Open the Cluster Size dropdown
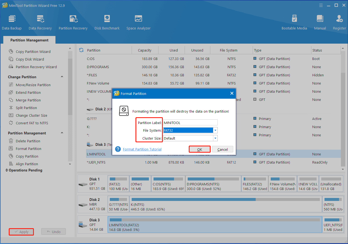This screenshot has height=244, width=348. 215,138
